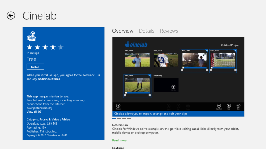266x149 pixels.
Task: Toggle checkmark on clip MVI_2558
Action: pos(150,76)
